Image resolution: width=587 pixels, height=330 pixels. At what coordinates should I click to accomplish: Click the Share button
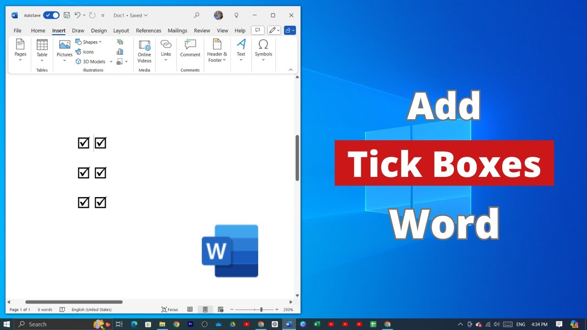click(290, 30)
